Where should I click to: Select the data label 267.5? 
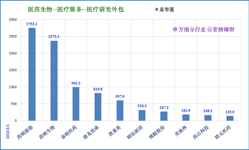[164, 108]
